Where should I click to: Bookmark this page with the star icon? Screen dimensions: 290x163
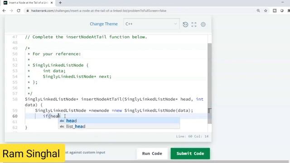(266, 11)
